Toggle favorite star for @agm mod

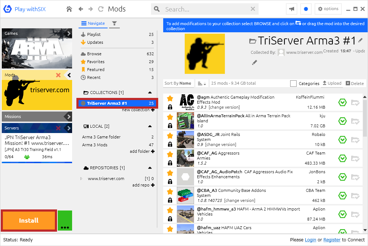[170, 99]
